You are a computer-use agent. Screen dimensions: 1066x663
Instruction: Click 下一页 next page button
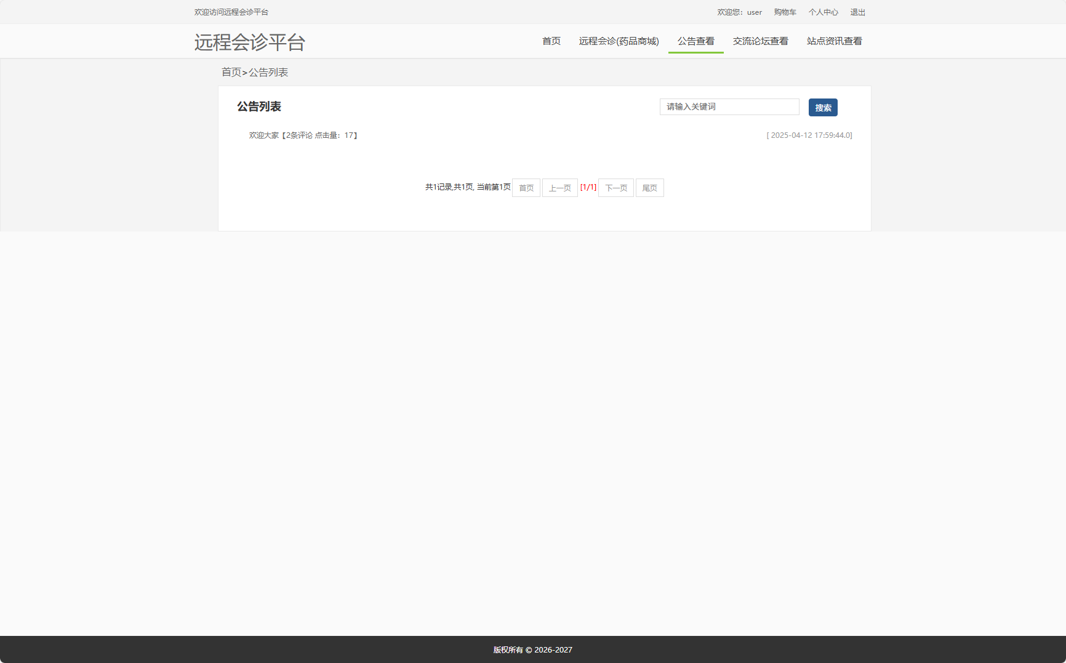(615, 188)
